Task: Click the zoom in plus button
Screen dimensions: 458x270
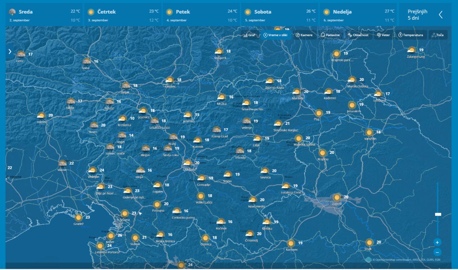Action: click(x=437, y=242)
